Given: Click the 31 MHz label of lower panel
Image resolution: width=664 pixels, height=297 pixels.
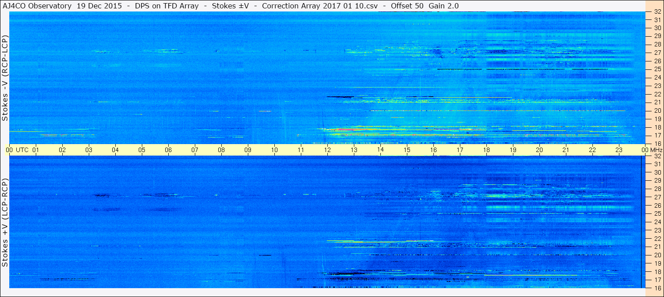Looking at the screenshot, I should [x=657, y=164].
